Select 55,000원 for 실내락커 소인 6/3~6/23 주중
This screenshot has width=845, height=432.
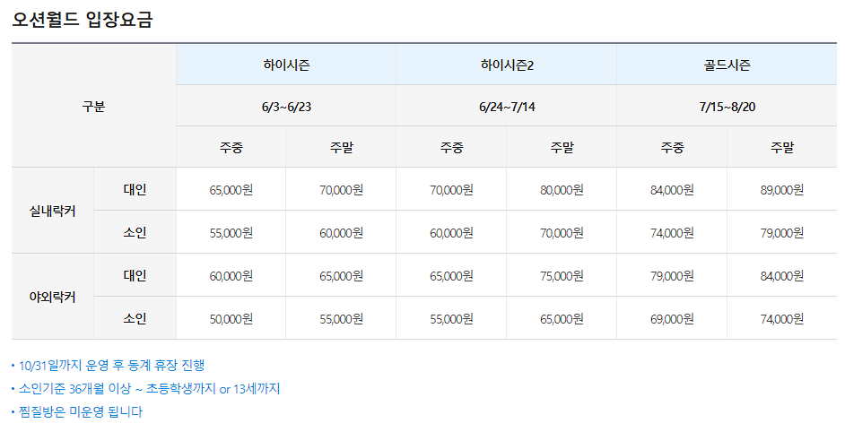coord(231,233)
